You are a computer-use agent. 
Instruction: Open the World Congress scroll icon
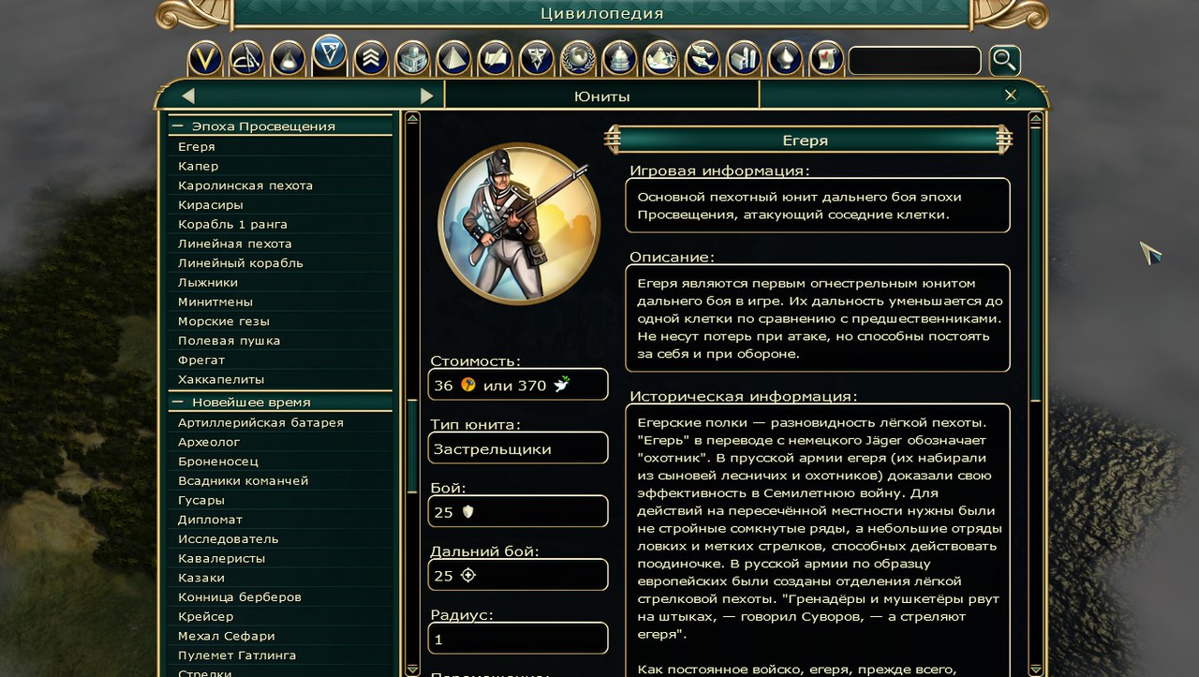(826, 59)
